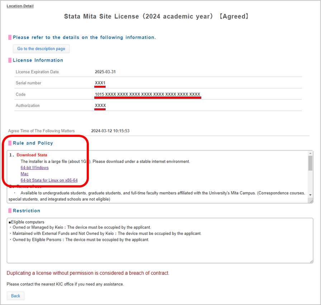Image resolution: width=321 pixels, height=305 pixels.
Task: Click Go to the description page button
Action: (41, 49)
